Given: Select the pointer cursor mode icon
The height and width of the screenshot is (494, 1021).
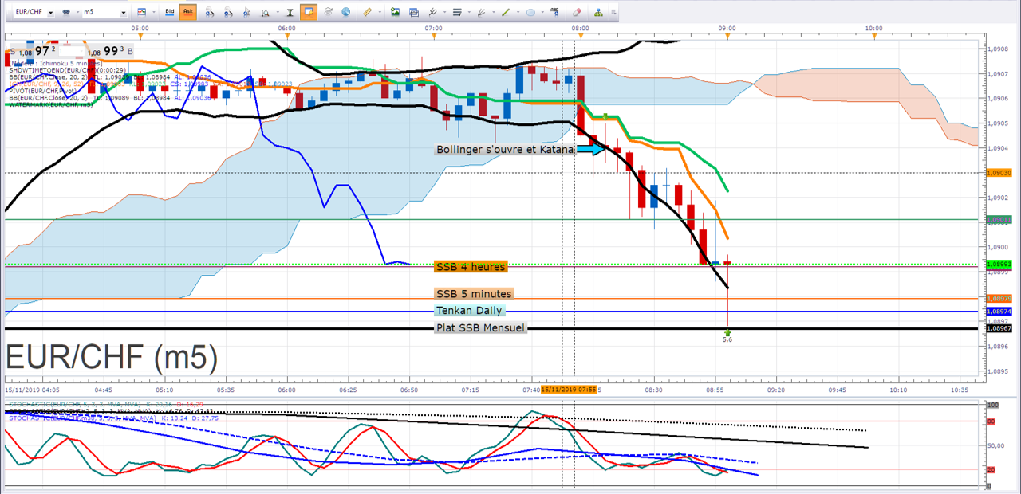Looking at the screenshot, I should click(x=246, y=13).
